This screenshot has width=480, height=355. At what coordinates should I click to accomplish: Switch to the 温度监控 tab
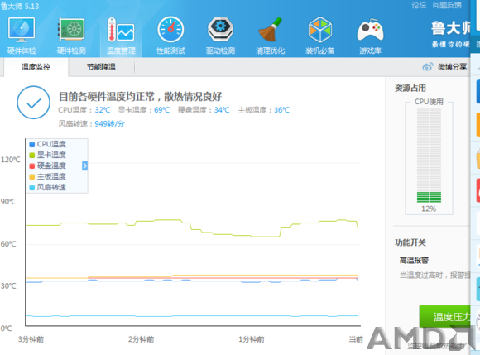(x=36, y=67)
